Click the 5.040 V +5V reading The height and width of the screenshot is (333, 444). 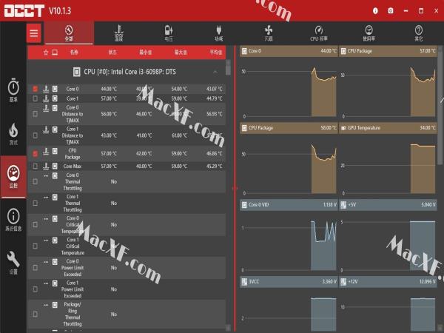(428, 205)
